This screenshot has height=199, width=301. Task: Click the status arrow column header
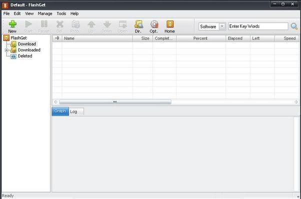[x=57, y=38]
